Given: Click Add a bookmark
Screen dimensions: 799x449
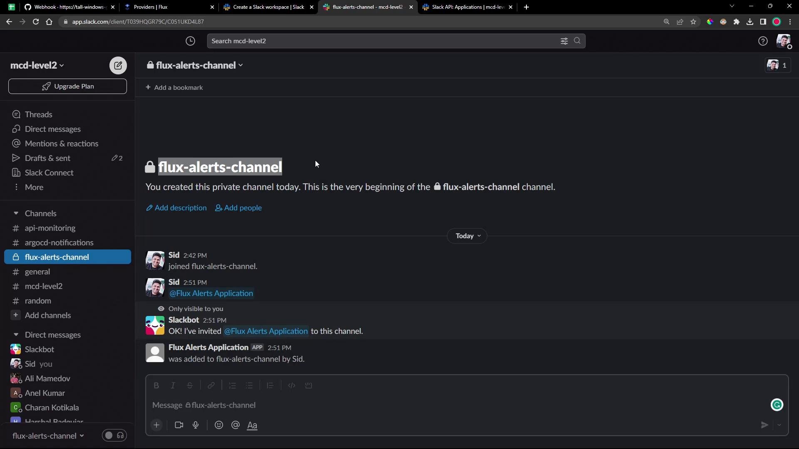Looking at the screenshot, I should pos(174,88).
